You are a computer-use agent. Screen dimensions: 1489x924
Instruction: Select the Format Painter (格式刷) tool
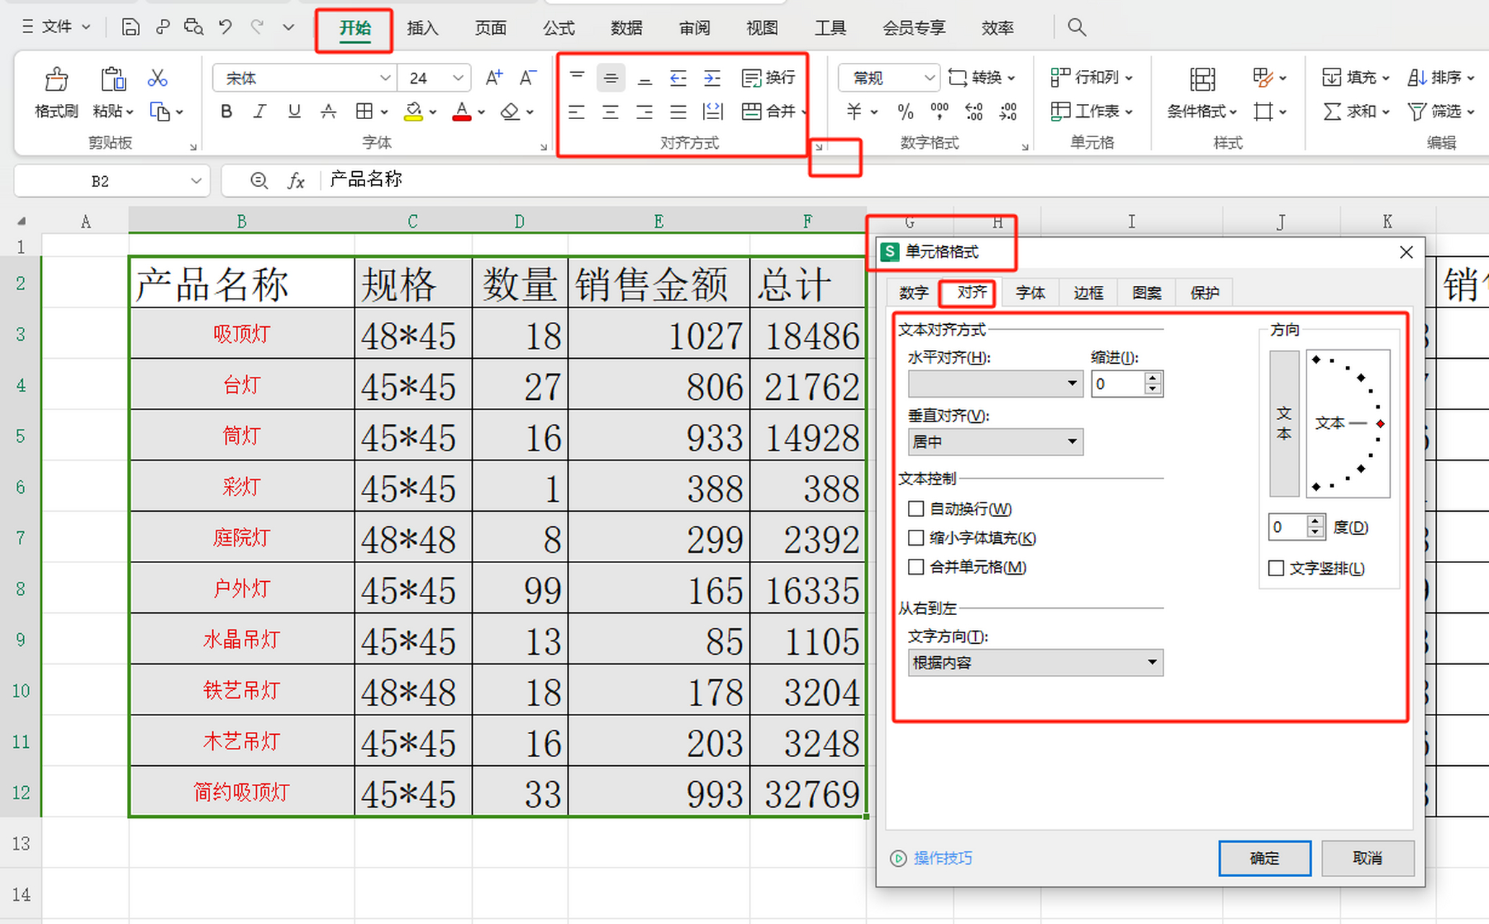(56, 92)
